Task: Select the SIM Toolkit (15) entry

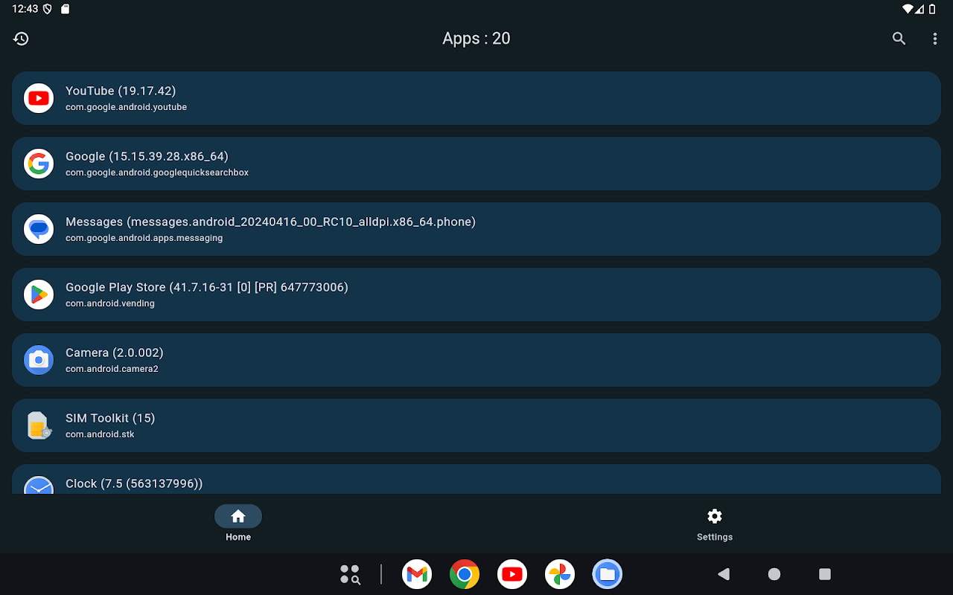Action: [x=476, y=425]
